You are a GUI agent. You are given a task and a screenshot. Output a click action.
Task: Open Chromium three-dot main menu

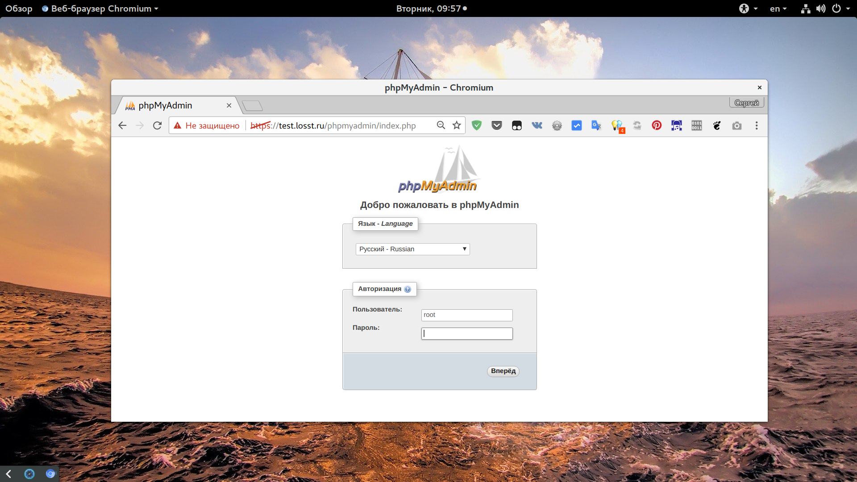[757, 125]
